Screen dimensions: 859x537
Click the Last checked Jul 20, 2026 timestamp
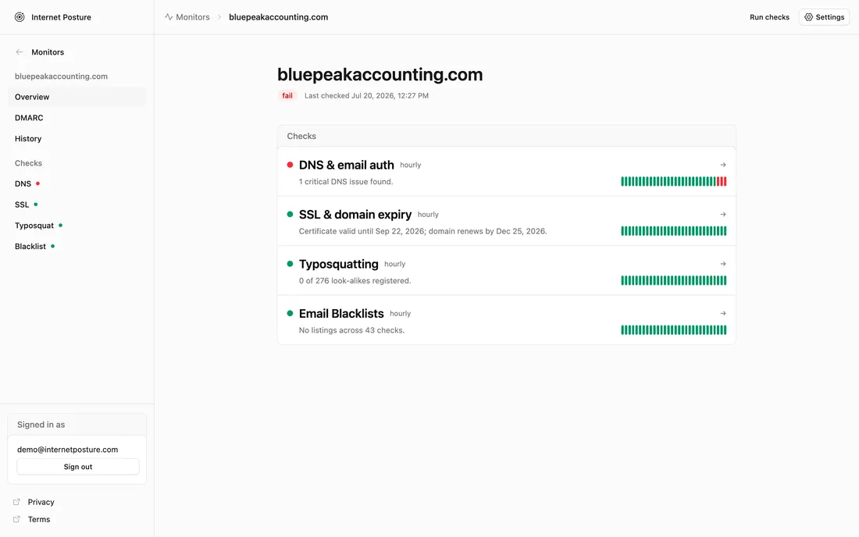[366, 95]
